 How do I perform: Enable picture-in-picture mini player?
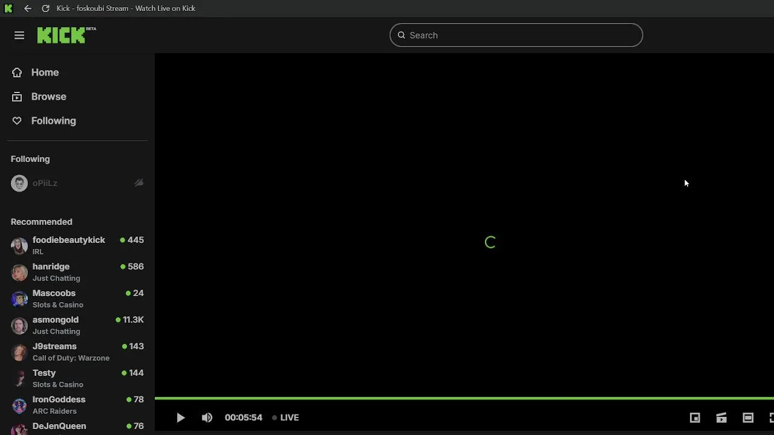click(695, 417)
